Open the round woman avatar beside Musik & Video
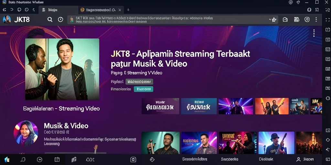The image size is (331, 165). (26, 133)
